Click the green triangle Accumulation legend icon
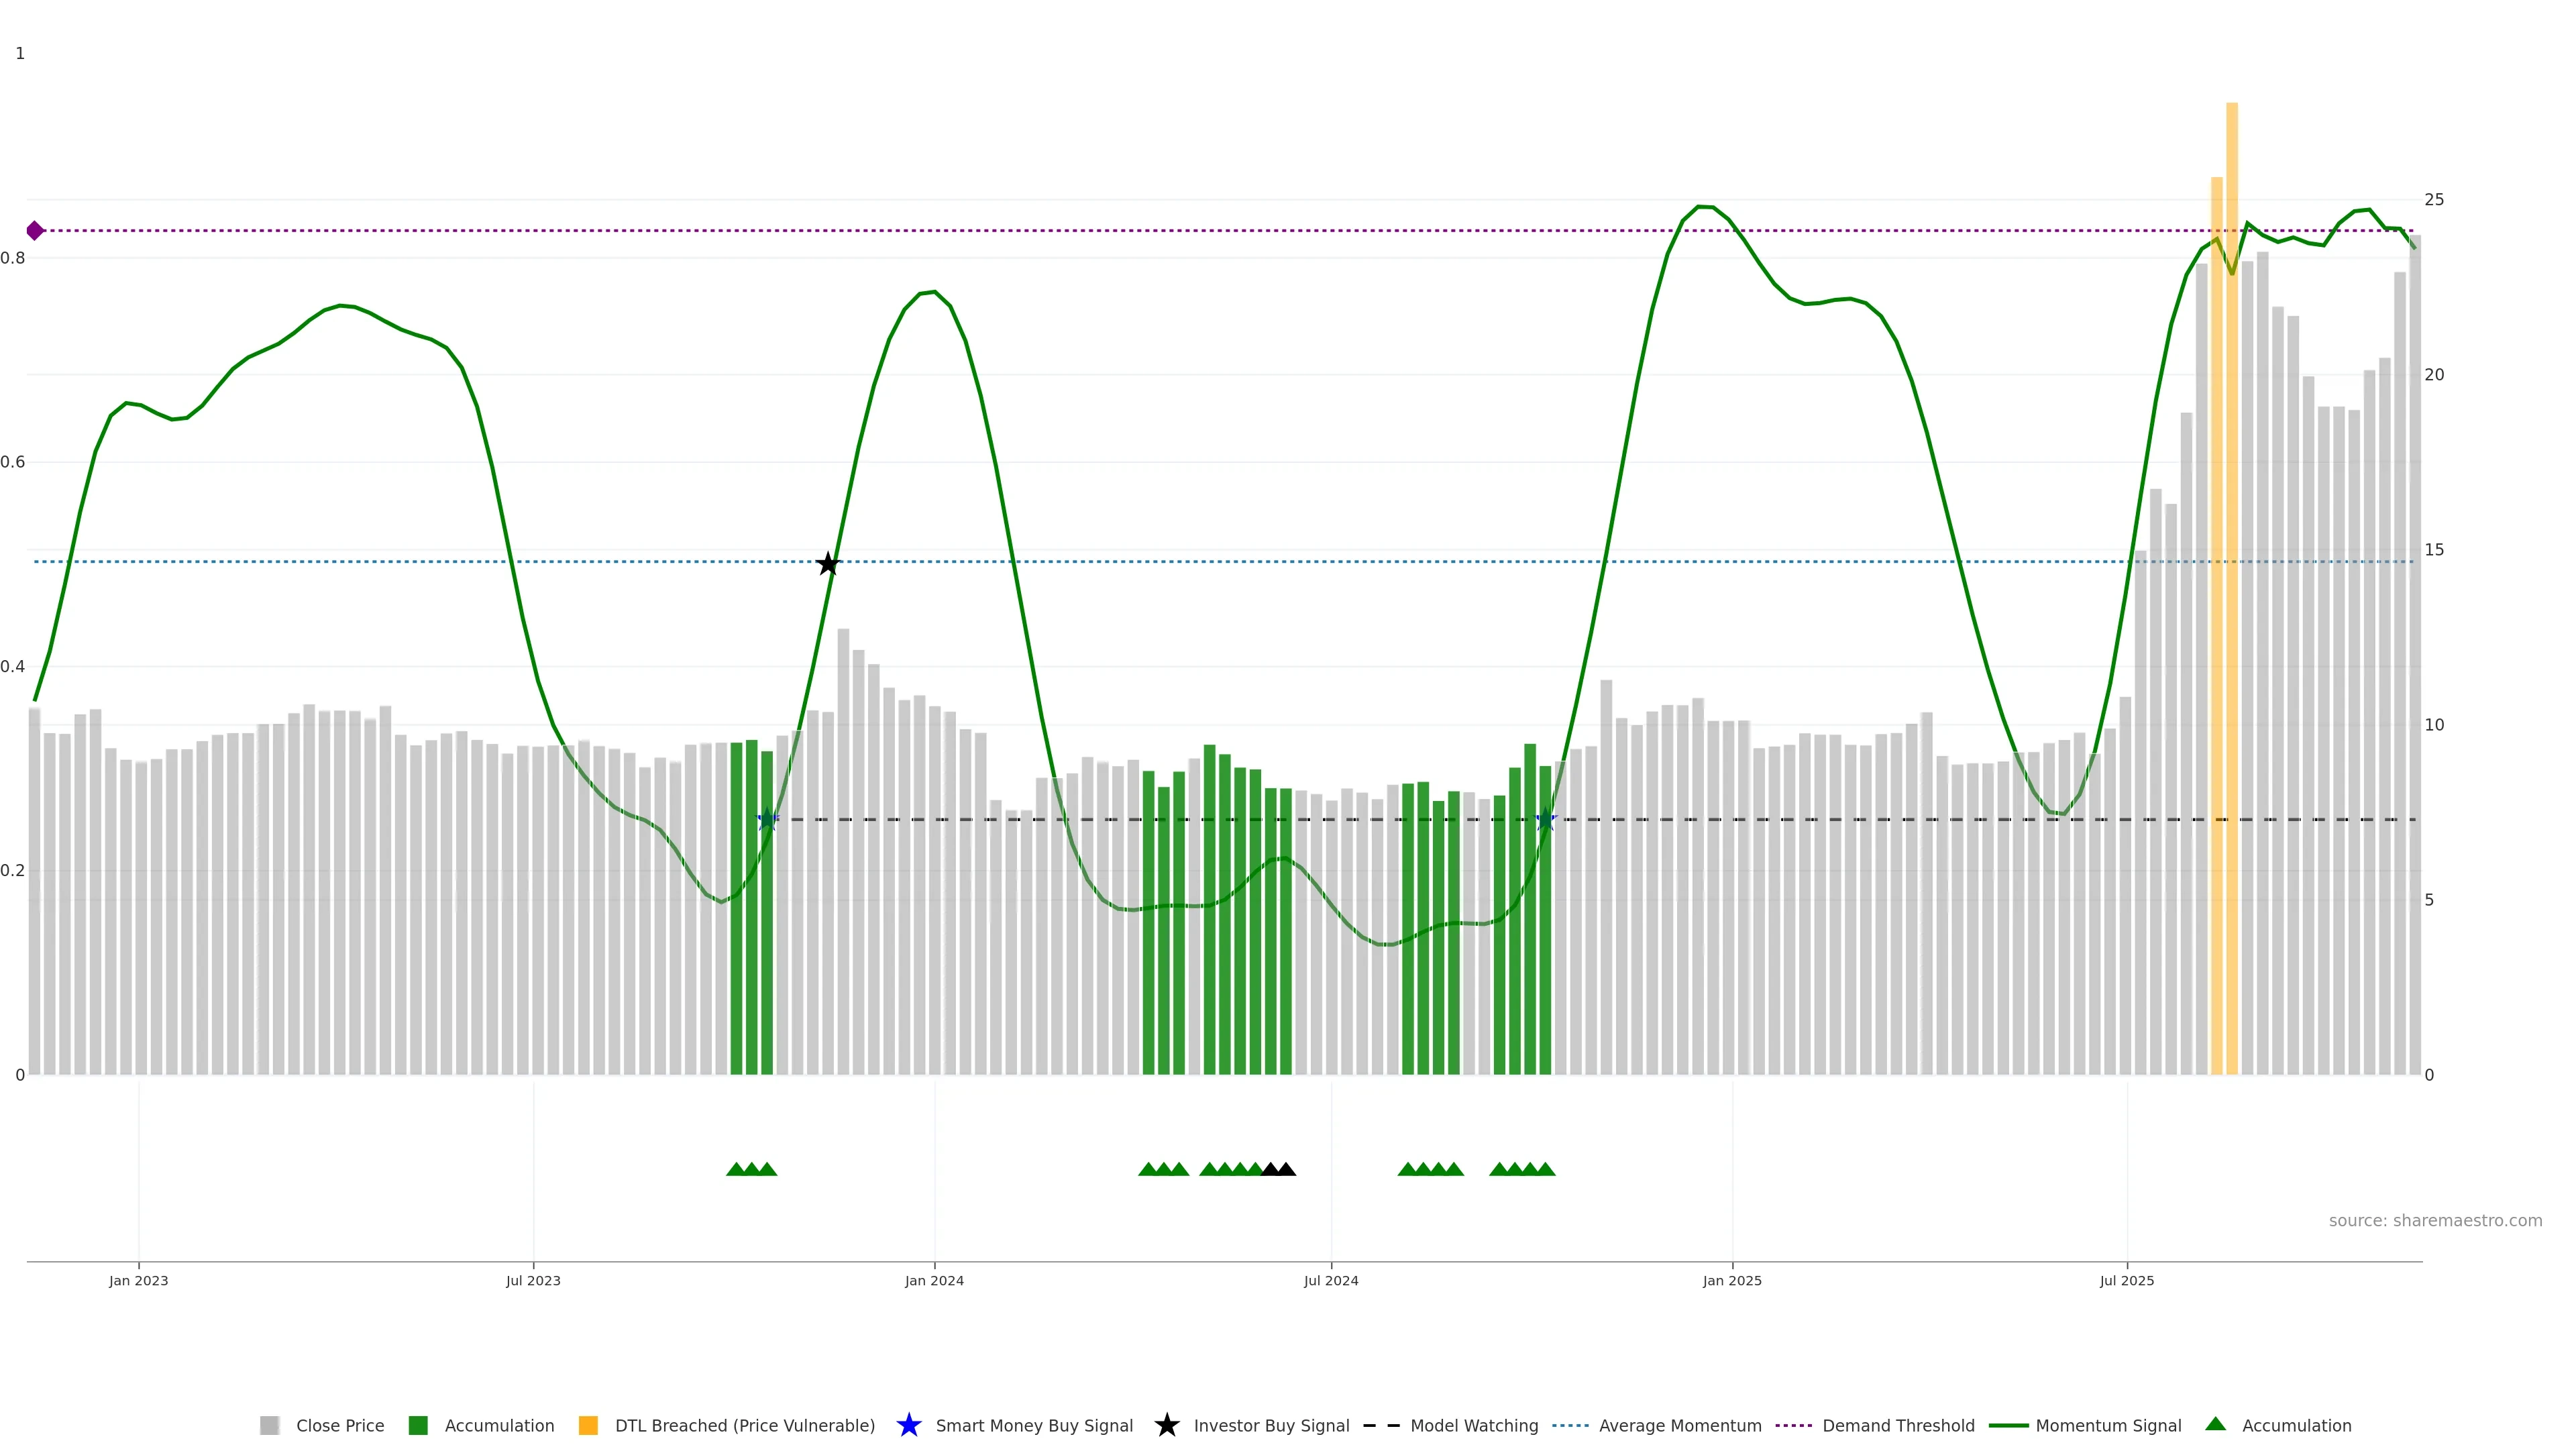Screen dimensions: 2576x1449 pos(2215,1424)
